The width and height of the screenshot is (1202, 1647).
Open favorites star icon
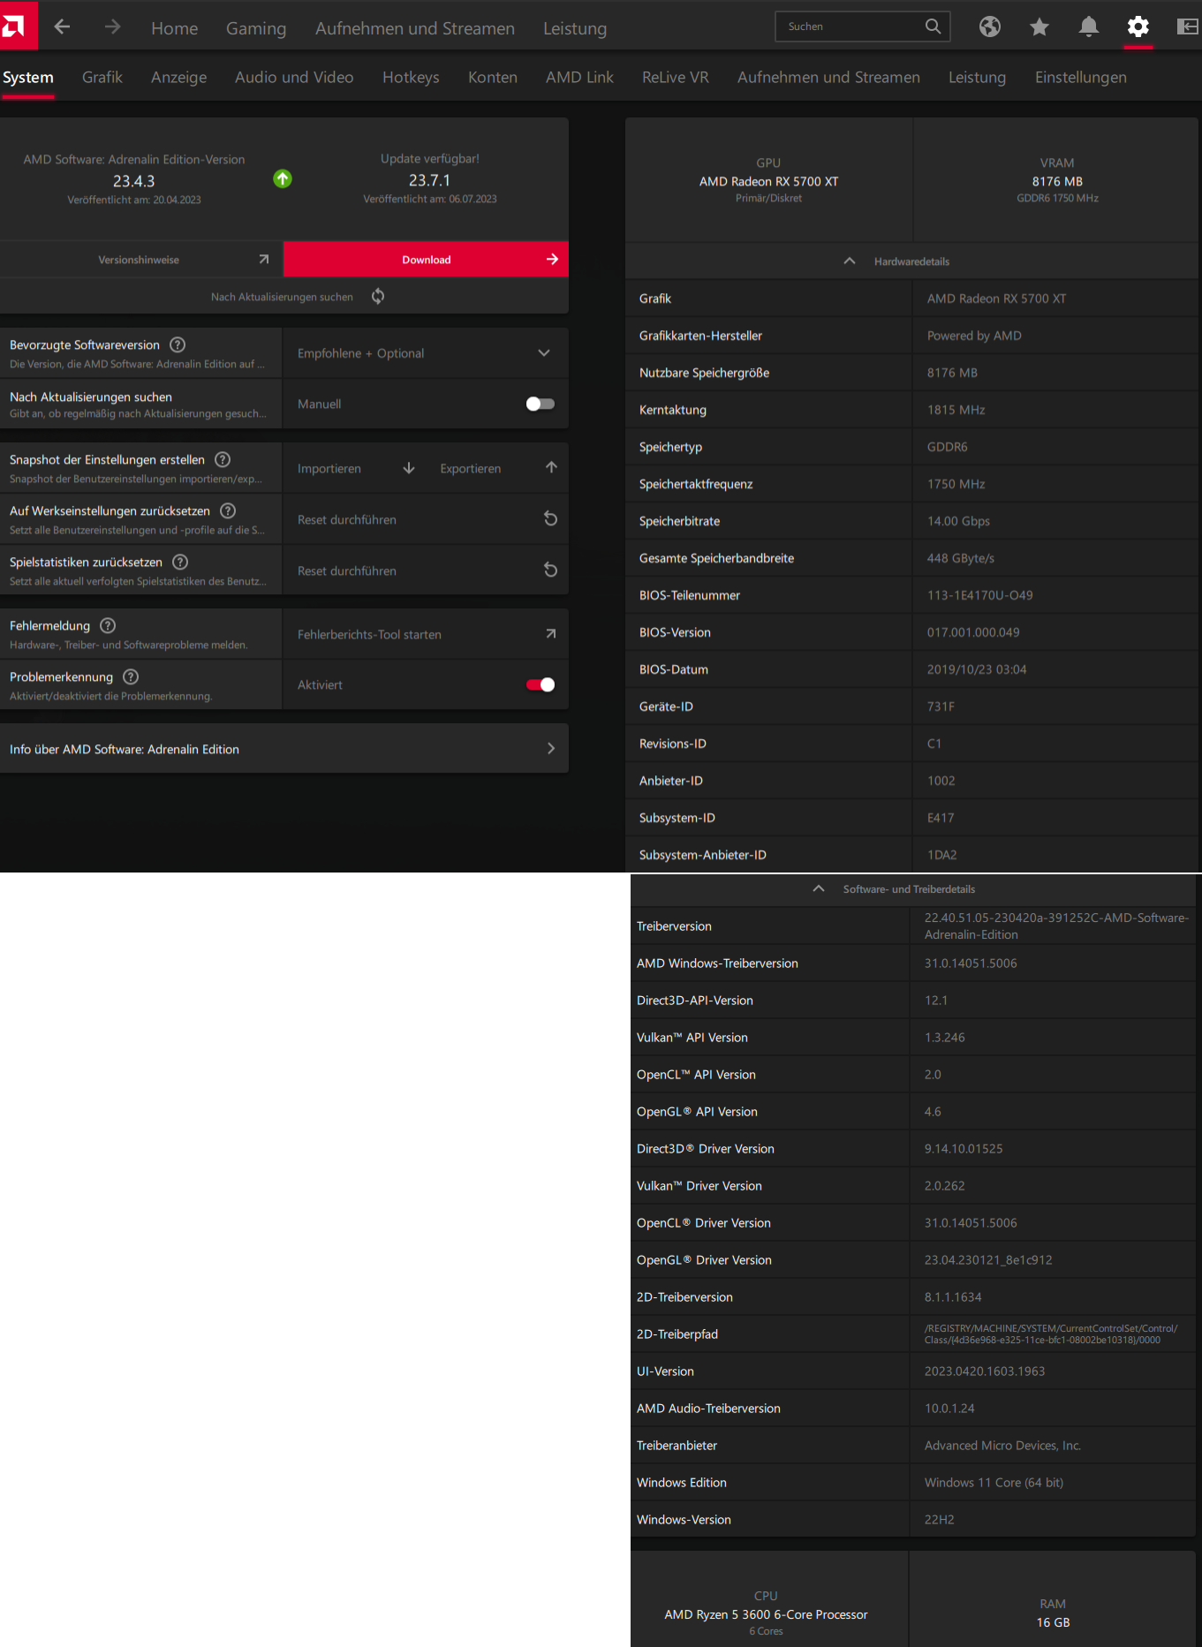[x=1039, y=26]
